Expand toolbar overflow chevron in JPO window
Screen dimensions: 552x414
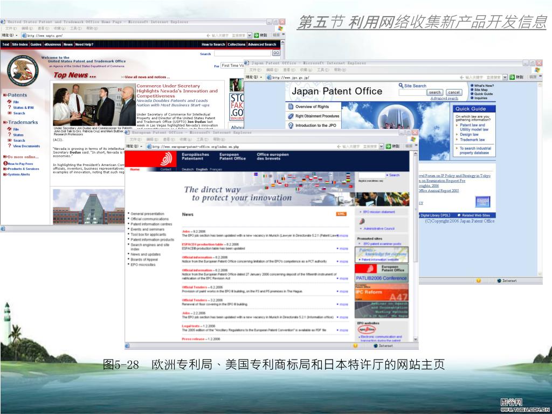(x=540, y=77)
